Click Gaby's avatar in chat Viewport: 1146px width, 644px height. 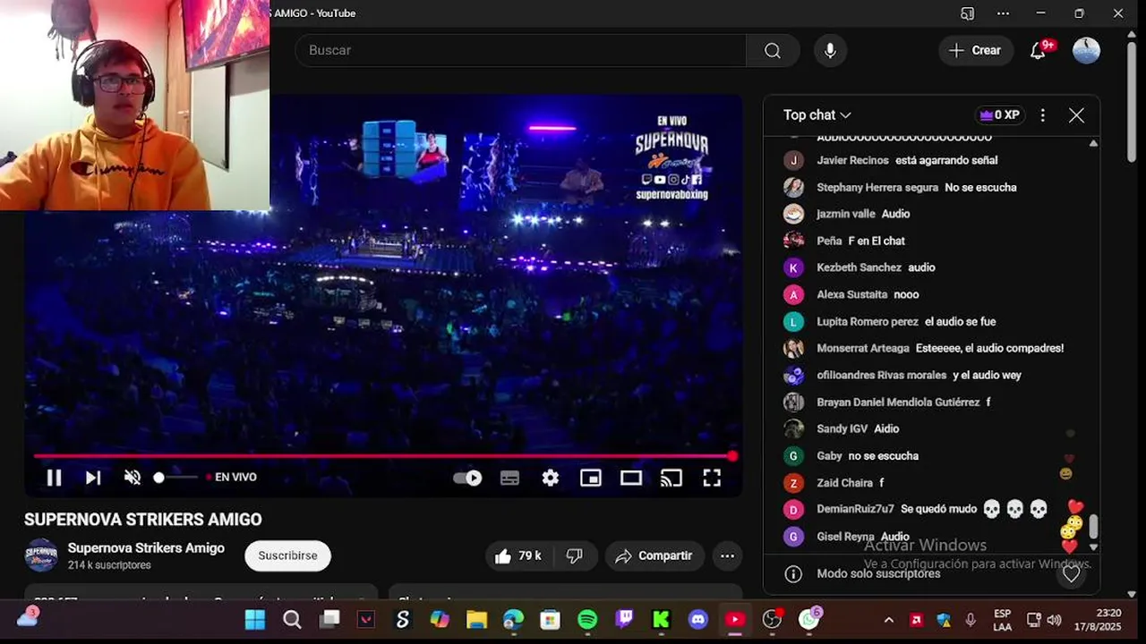pos(793,455)
